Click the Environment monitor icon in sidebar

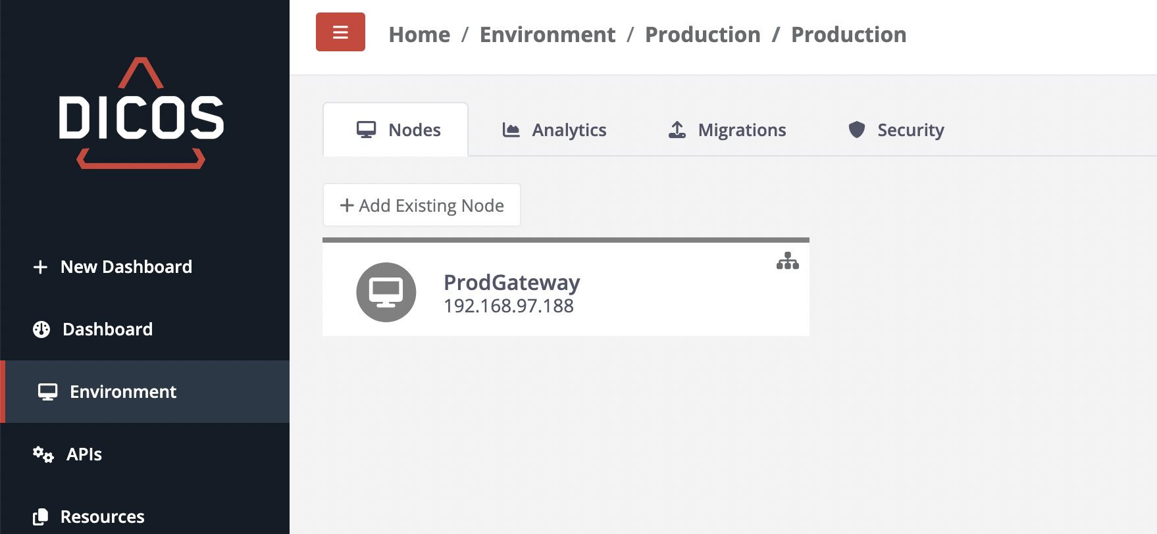click(48, 392)
